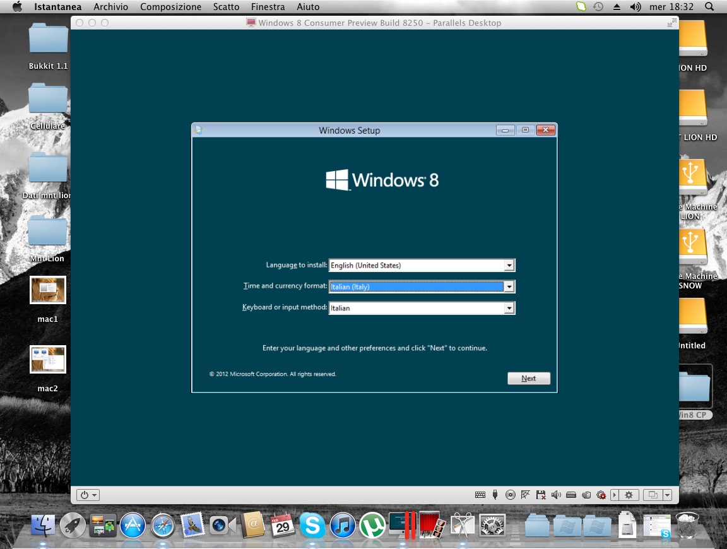Minimize the Windows Setup dialog

click(505, 130)
